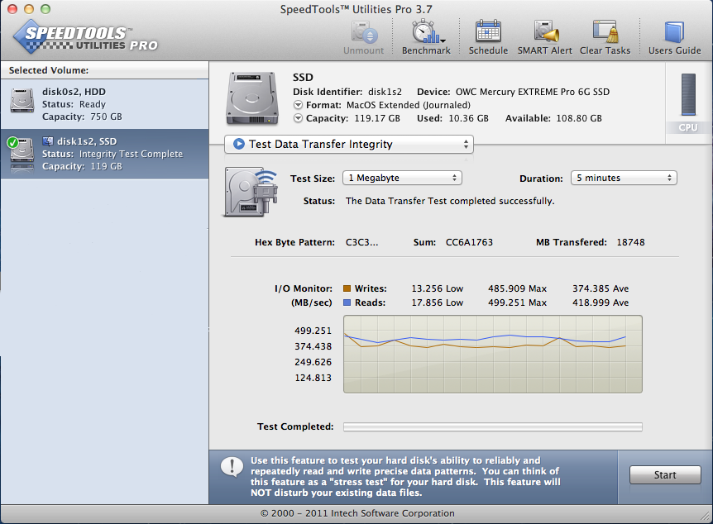The width and height of the screenshot is (713, 524).
Task: Select the disk0s2, HDD volume
Action: [104, 104]
